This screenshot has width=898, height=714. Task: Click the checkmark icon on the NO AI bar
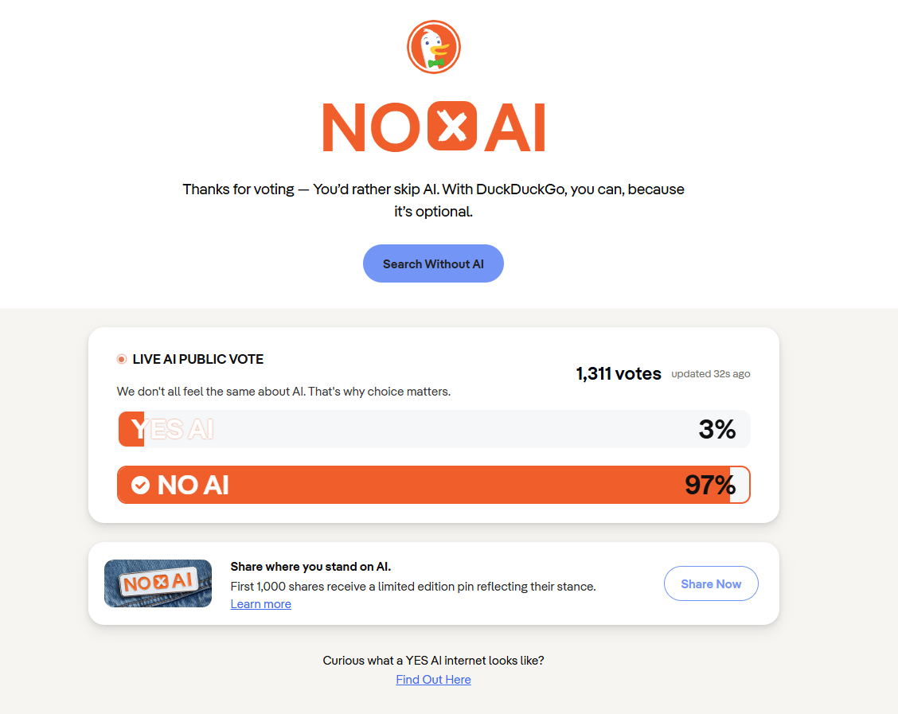click(x=140, y=485)
